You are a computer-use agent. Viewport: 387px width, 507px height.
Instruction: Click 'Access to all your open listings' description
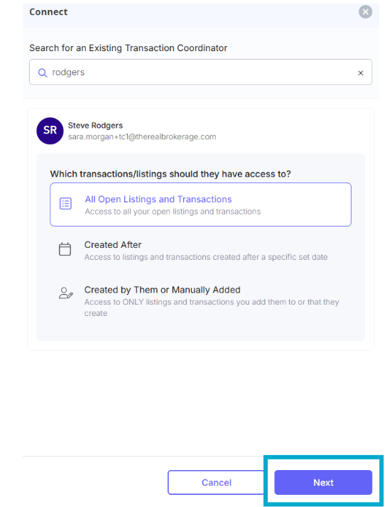[x=173, y=212]
